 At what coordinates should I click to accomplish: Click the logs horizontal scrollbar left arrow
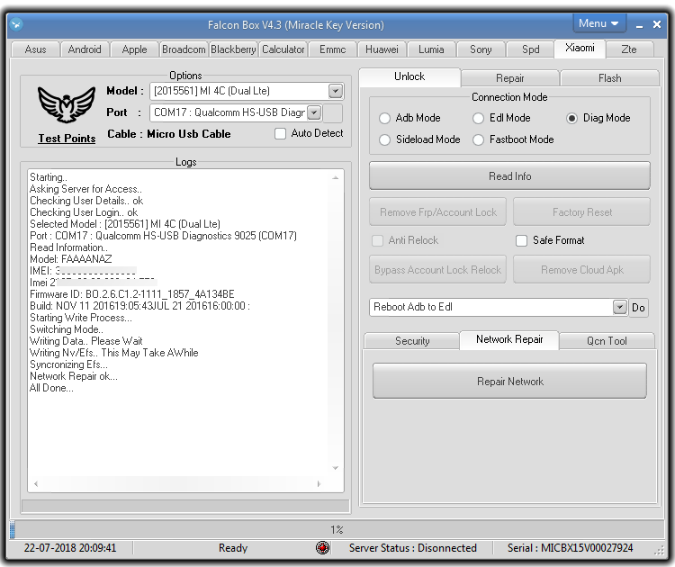36,484
